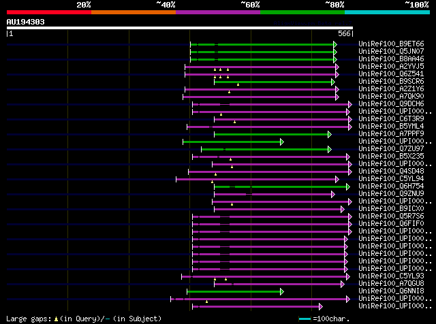This screenshot has height=324, width=436.
Task: Select the UniRef100_A7QGU8 label
Action: point(391,283)
